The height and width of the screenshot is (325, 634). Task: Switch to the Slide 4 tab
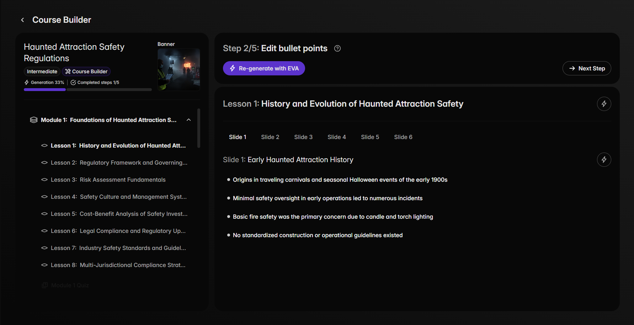click(x=337, y=137)
